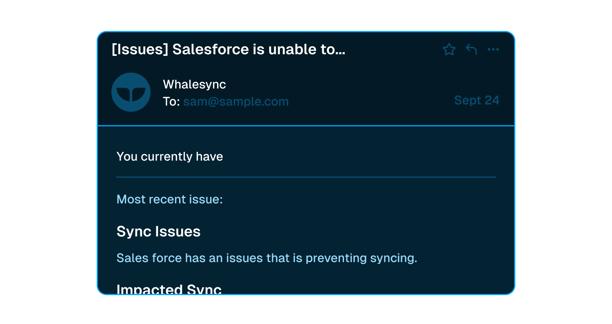This screenshot has height=324, width=612.
Task: Select the "Impacted Sync" heading
Action: [169, 289]
